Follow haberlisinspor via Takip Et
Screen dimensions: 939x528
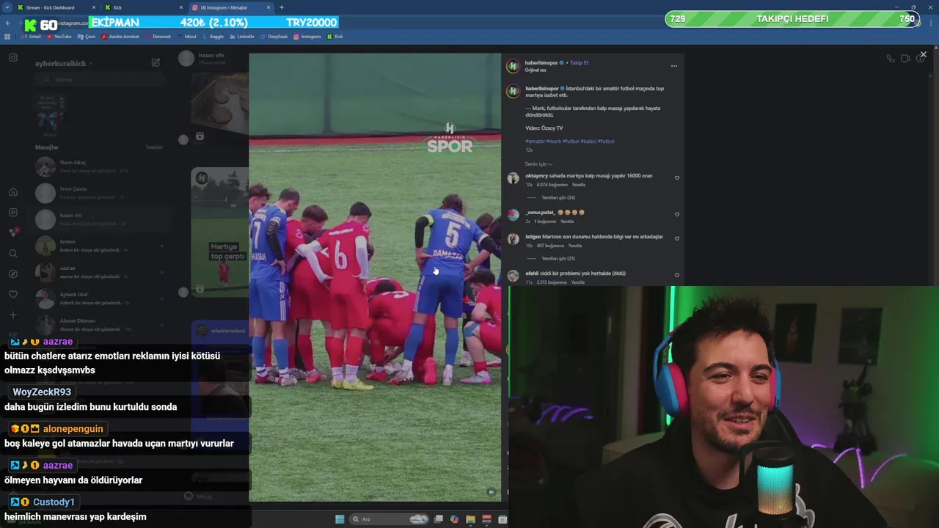click(x=579, y=63)
